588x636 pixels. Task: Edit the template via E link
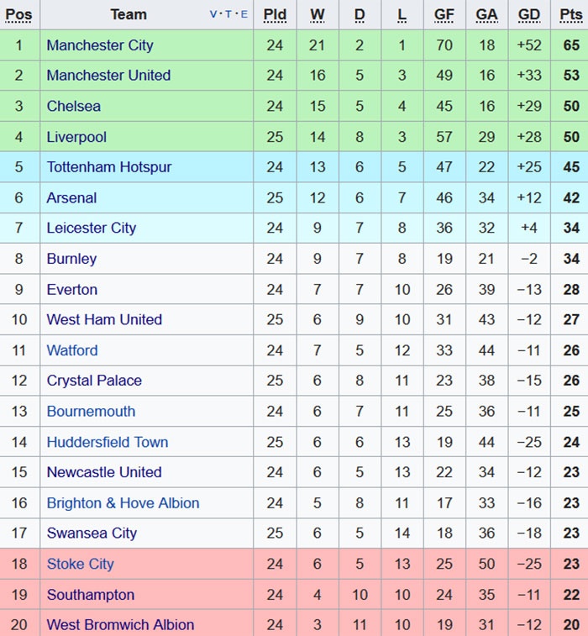pos(244,14)
